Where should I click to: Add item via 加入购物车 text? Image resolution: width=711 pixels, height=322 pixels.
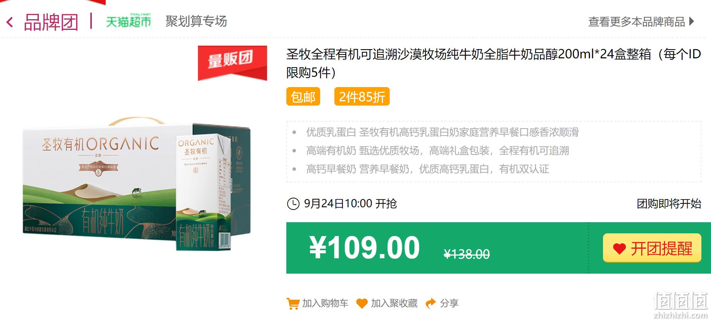[325, 303]
